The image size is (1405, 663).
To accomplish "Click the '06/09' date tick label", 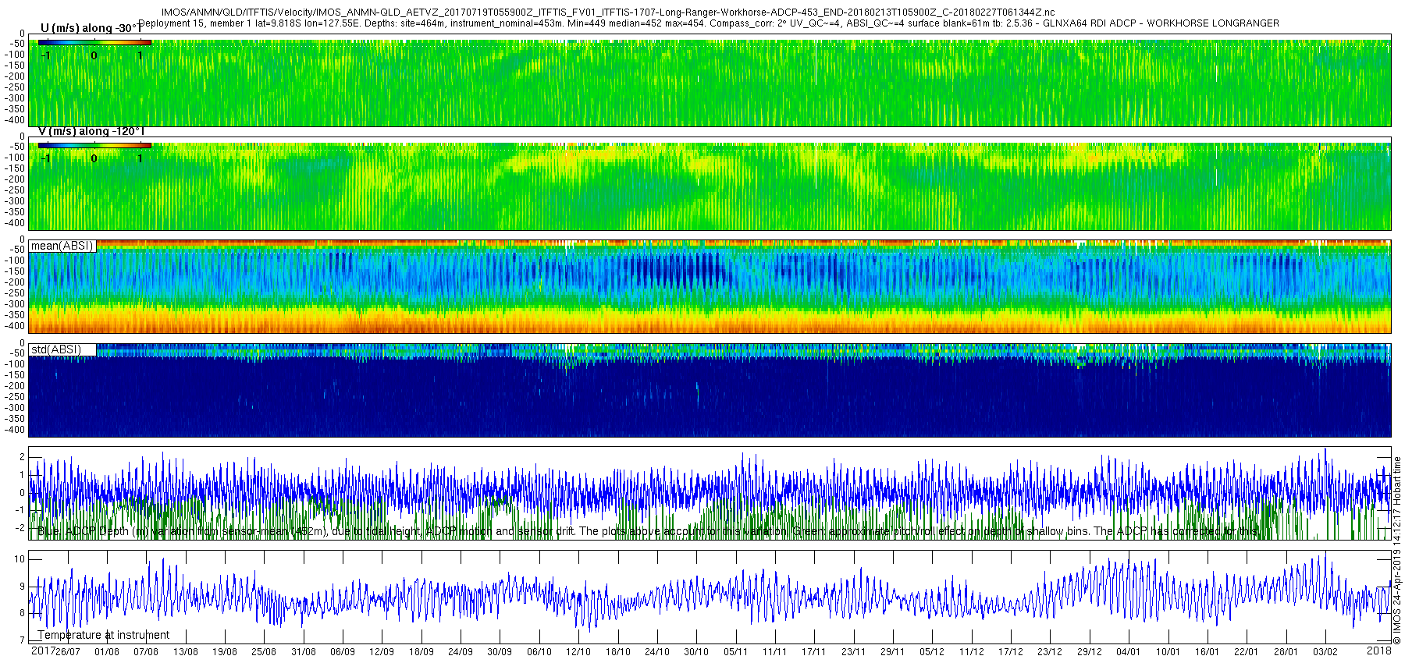I will 343,652.
